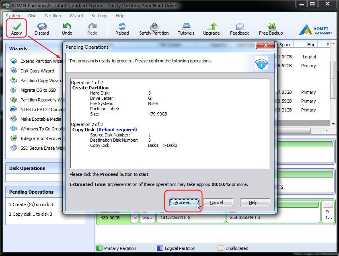Open Make Bootable Media wizard

36,119
